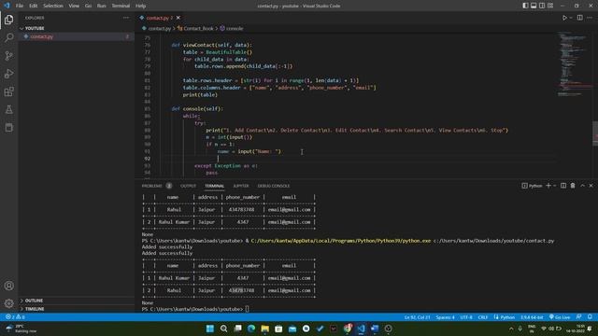The height and width of the screenshot is (336, 598).
Task: Open the File menu
Action: pos(20,6)
